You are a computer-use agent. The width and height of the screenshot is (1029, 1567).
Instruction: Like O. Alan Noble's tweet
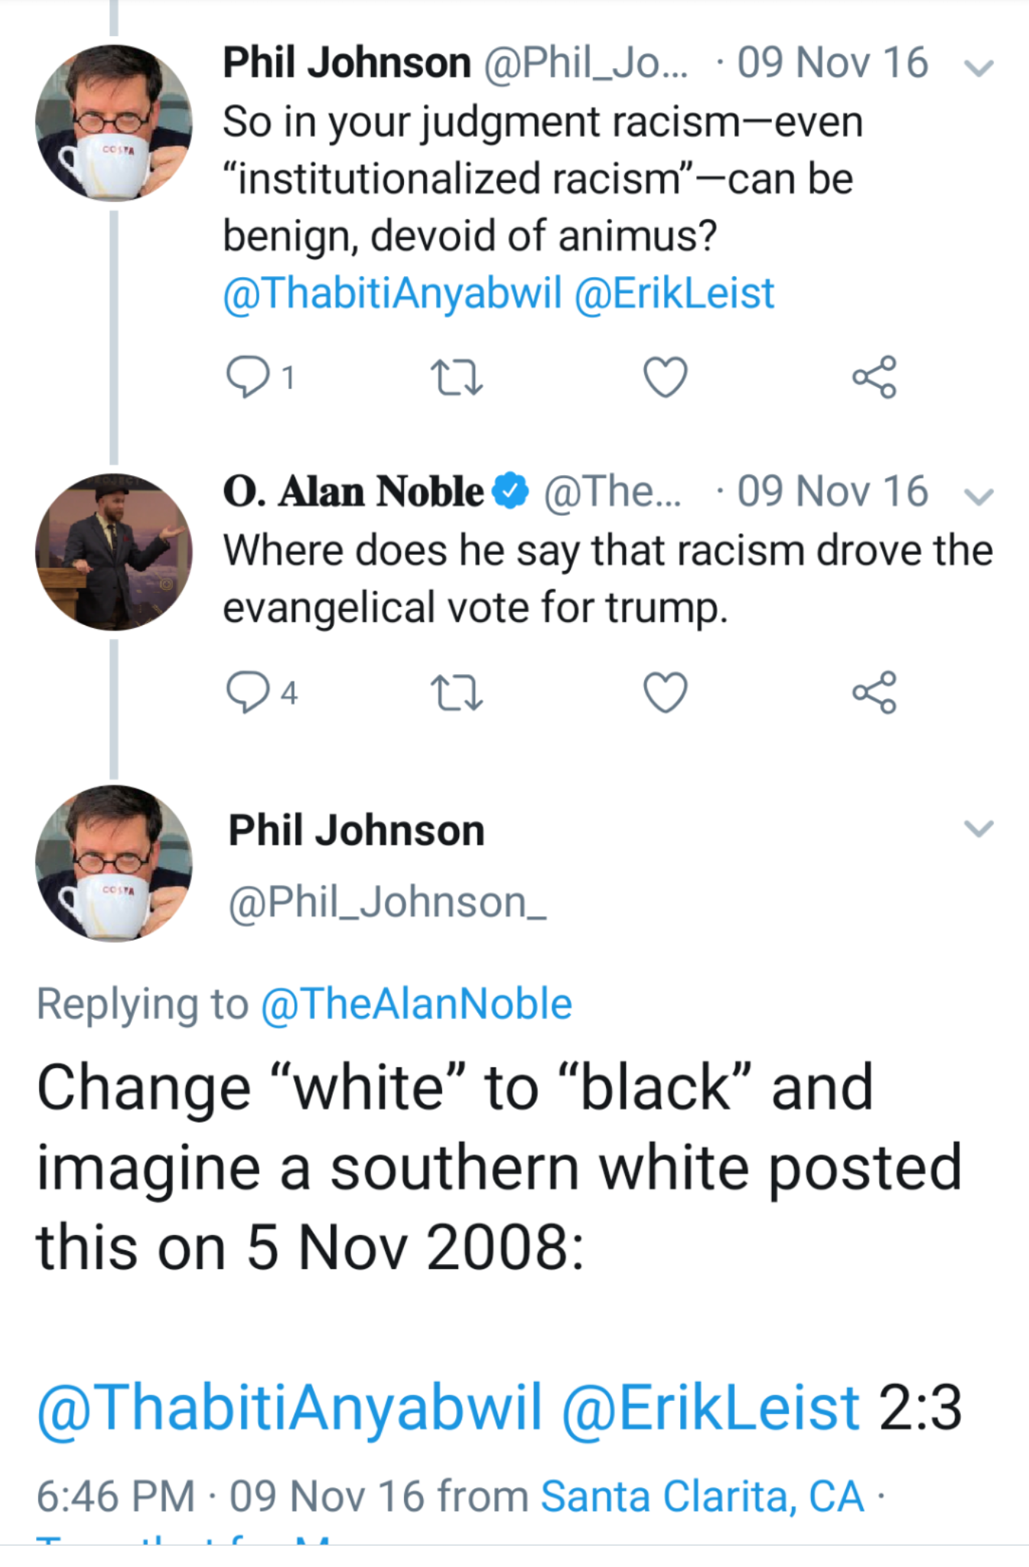(x=665, y=692)
